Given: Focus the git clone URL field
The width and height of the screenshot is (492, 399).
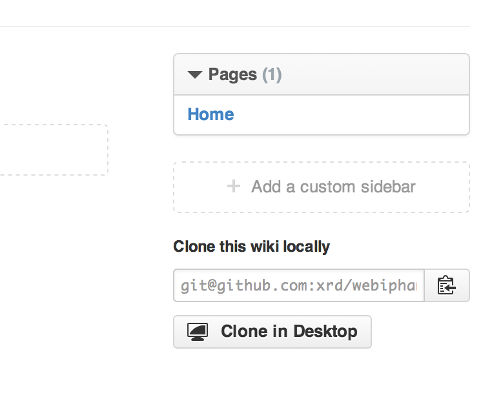Looking at the screenshot, I should (x=298, y=285).
